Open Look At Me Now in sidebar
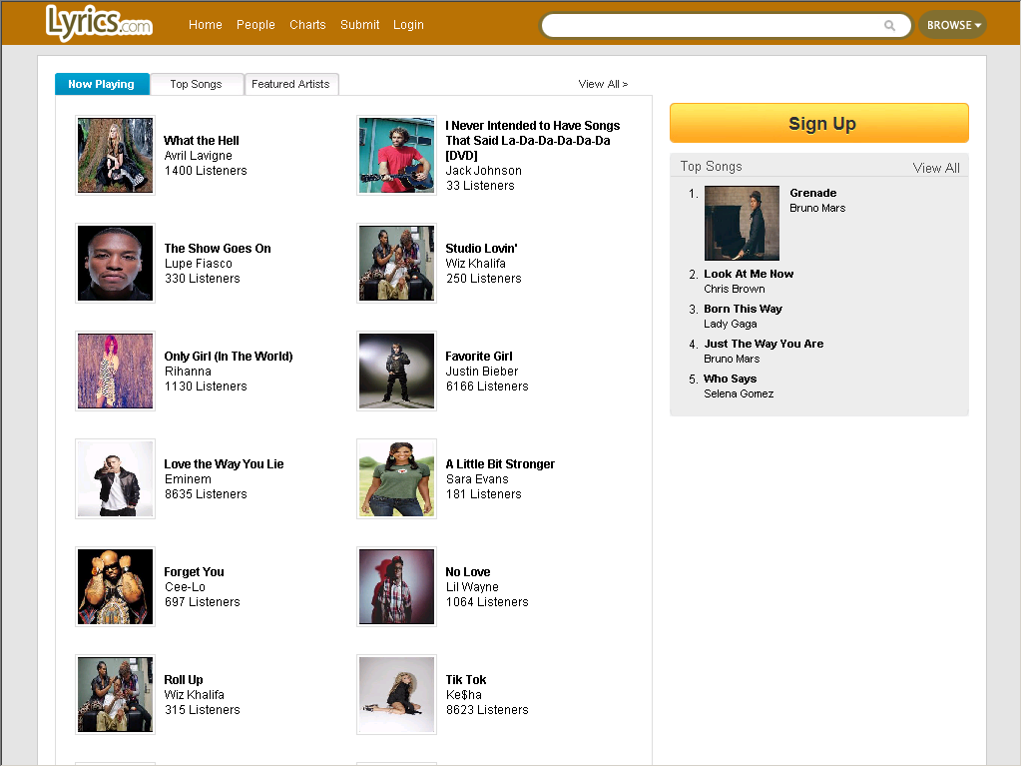 pyautogui.click(x=749, y=274)
